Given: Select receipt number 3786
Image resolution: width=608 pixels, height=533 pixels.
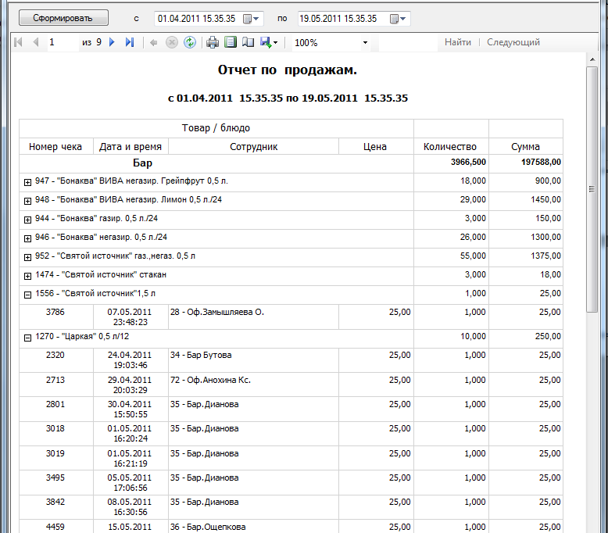Looking at the screenshot, I should (55, 312).
